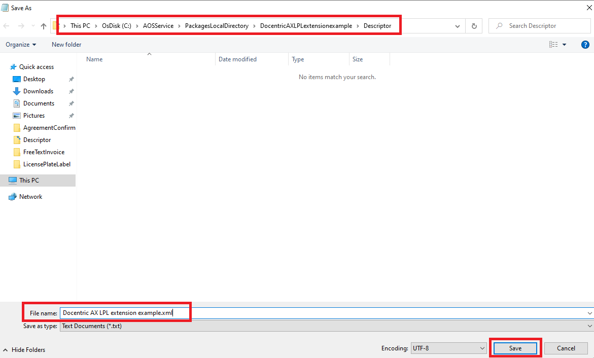Screen dimensions: 594x358
Task: Click the Up one level arrow
Action: [x=44, y=26]
